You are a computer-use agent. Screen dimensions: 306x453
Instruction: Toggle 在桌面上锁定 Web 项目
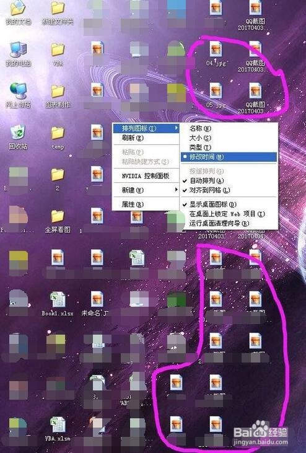pyautogui.click(x=229, y=214)
